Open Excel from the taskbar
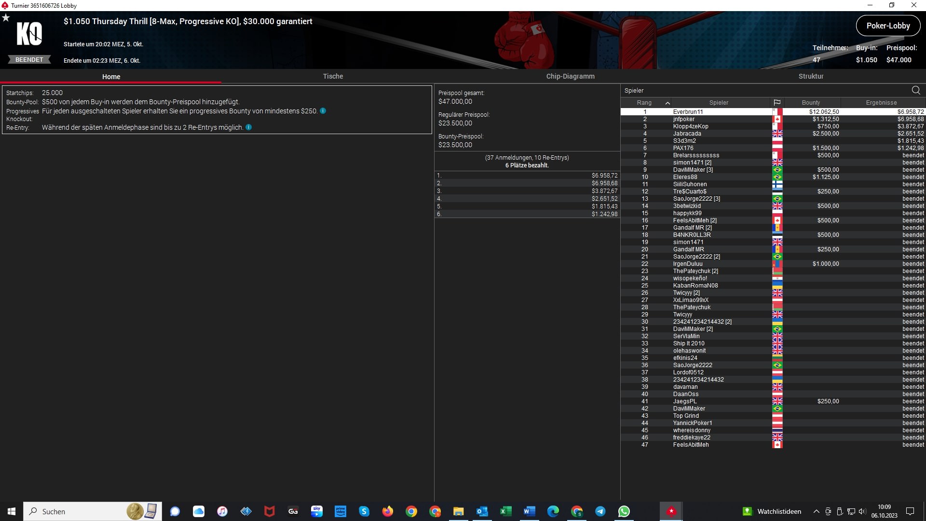Viewport: 926px width, 521px height. 505,511
